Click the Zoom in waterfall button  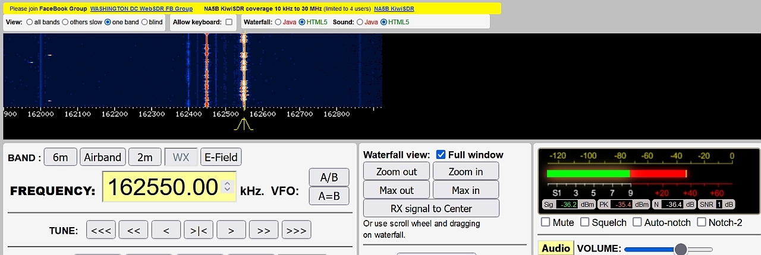[466, 171]
